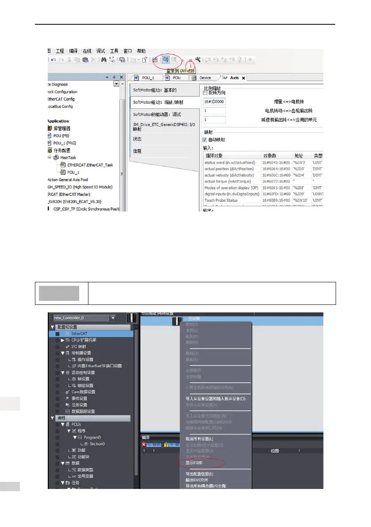The height and width of the screenshot is (527, 371).
Task: Open the SoftMotion的驱动器: 调试 page
Action: click(x=164, y=114)
